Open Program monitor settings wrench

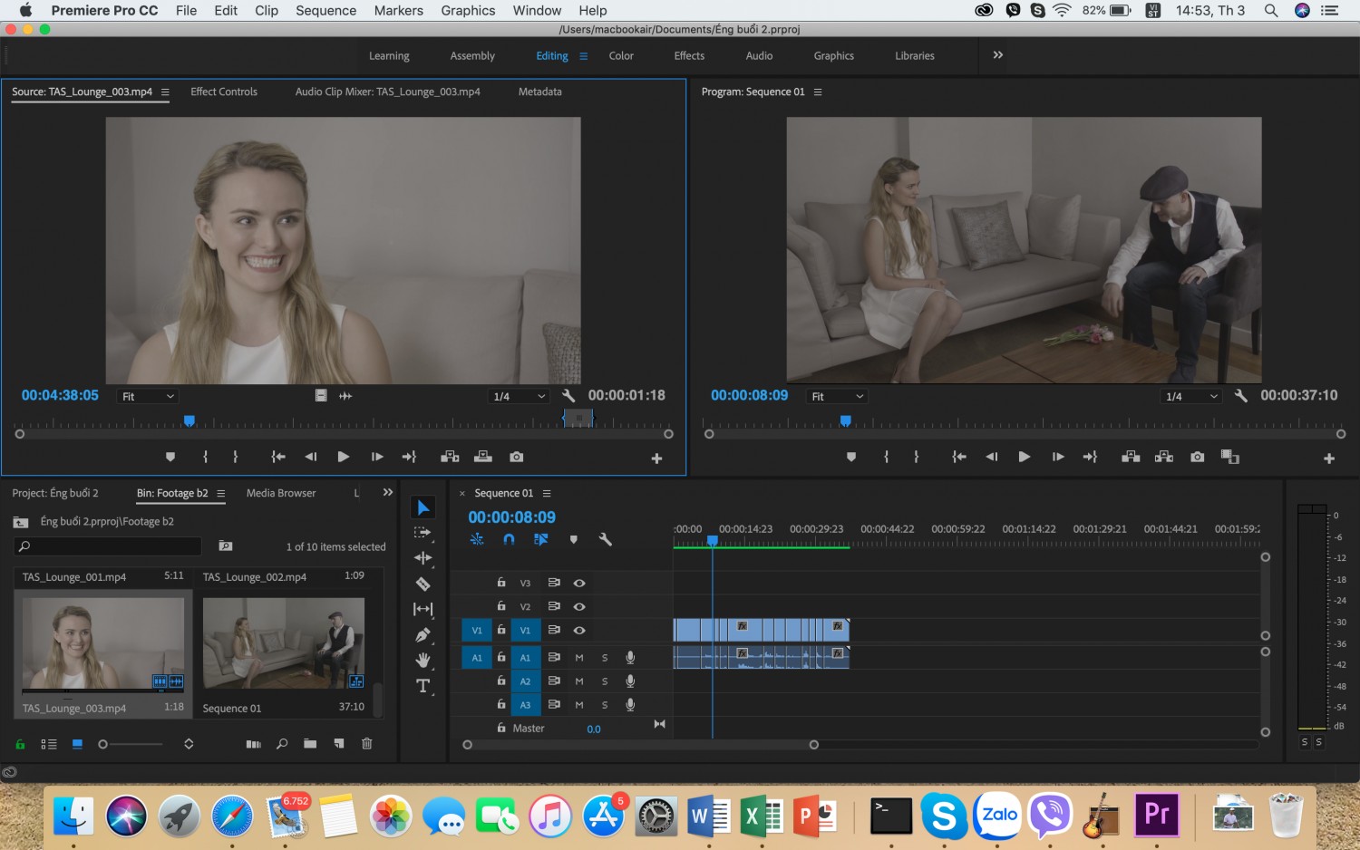point(1240,396)
